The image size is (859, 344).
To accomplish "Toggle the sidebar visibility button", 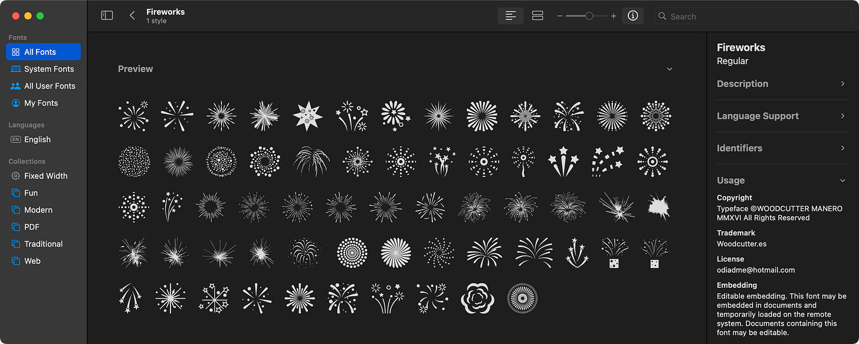I will (x=107, y=16).
